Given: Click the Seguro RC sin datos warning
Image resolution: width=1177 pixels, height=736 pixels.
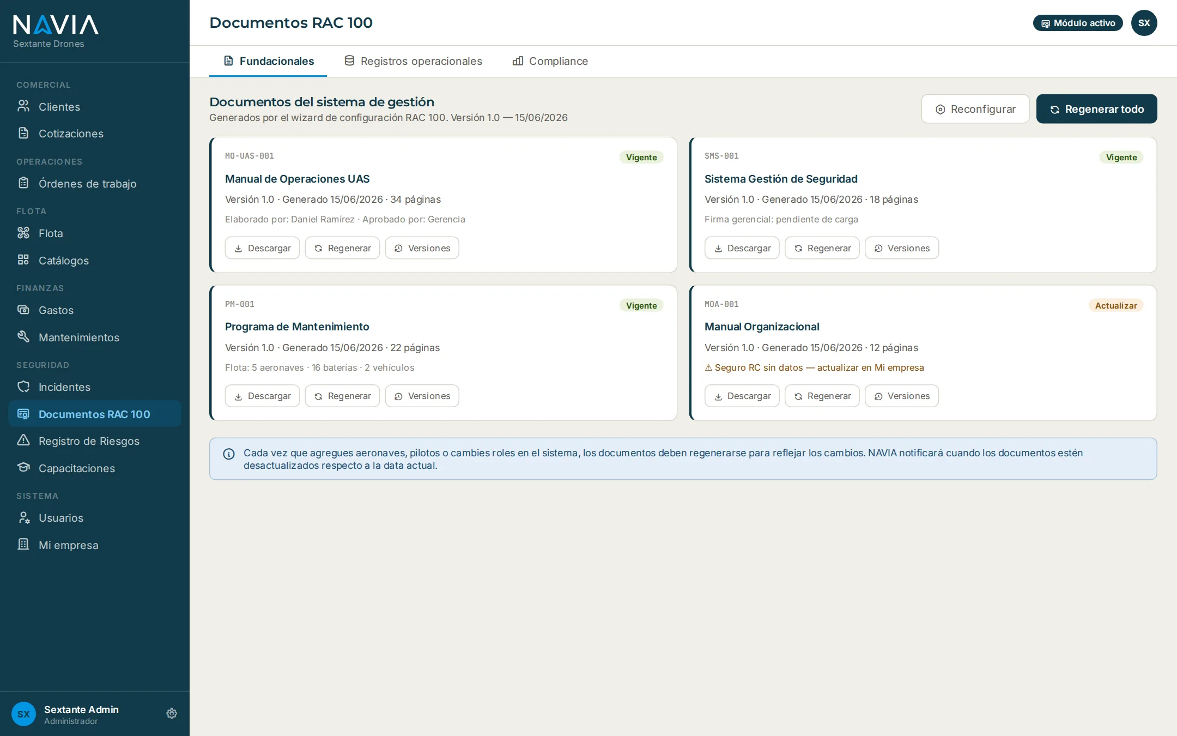Looking at the screenshot, I should point(814,367).
